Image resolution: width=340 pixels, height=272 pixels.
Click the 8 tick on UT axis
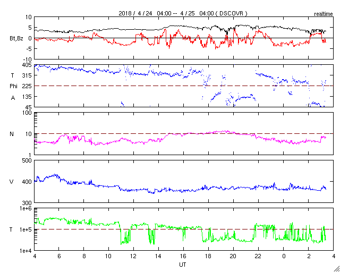click(x=84, y=257)
